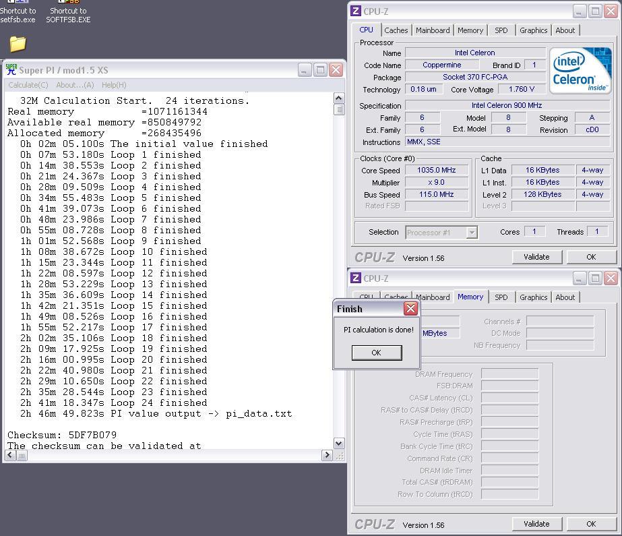Click Super PI scroll up arrow
The width and height of the screenshot is (622, 536).
[x=339, y=98]
